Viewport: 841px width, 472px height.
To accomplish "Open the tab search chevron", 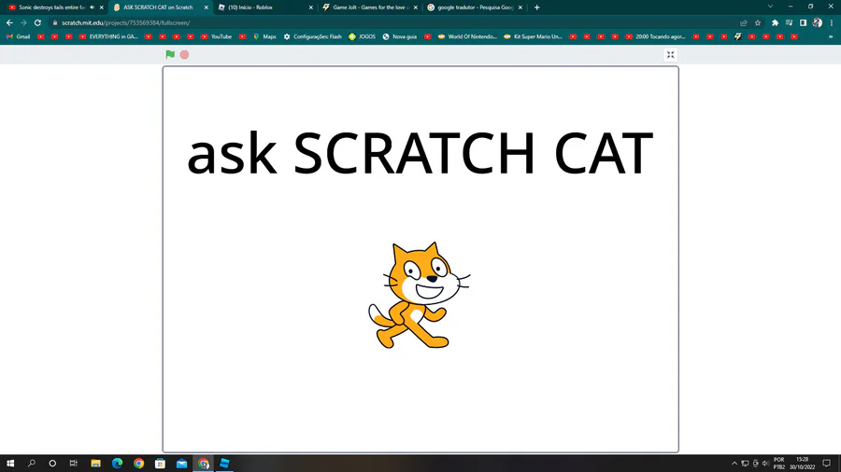I will click(x=770, y=7).
